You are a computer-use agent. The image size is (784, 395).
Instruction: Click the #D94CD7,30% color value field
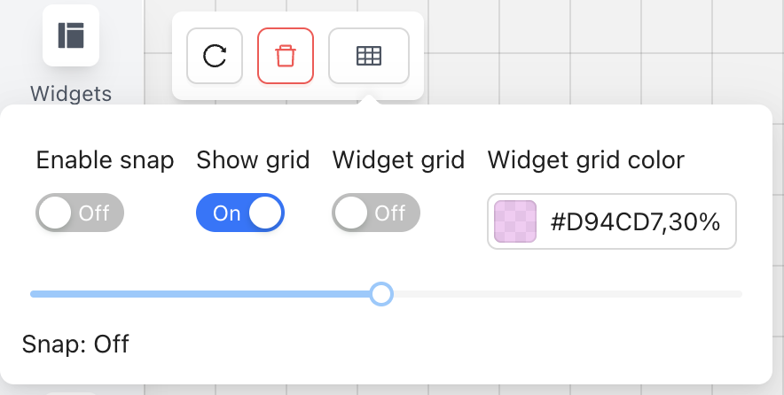pyautogui.click(x=634, y=221)
